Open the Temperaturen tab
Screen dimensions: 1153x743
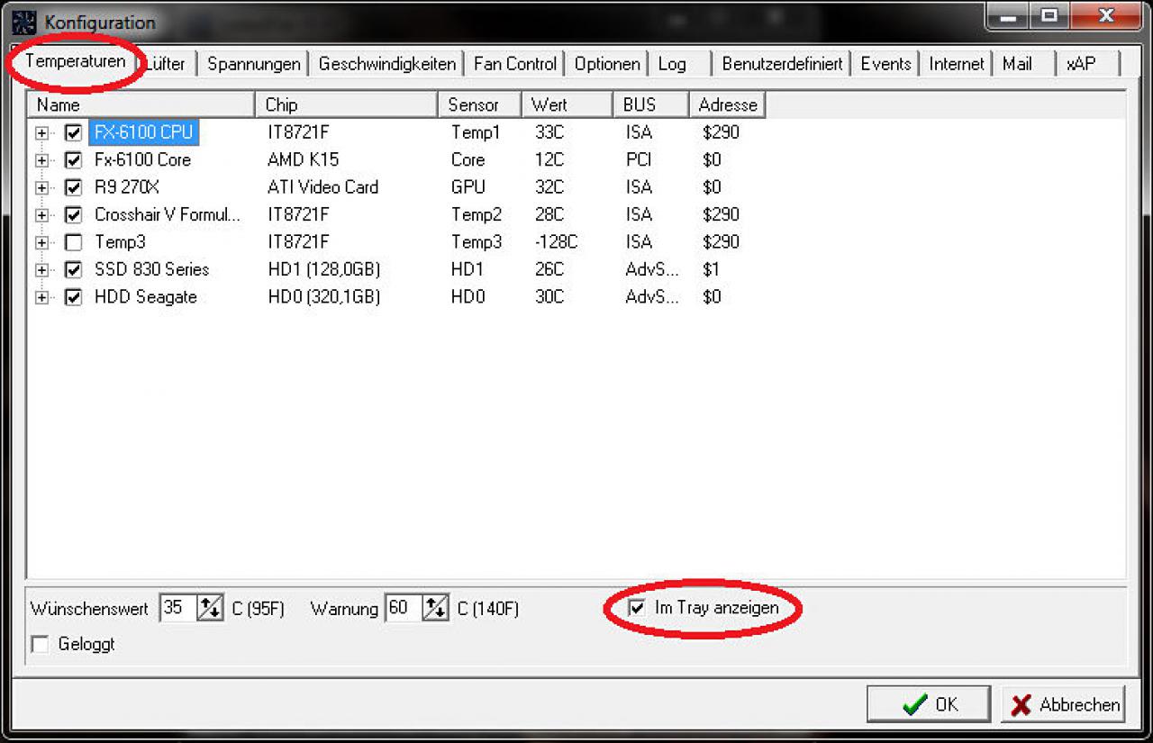(76, 62)
